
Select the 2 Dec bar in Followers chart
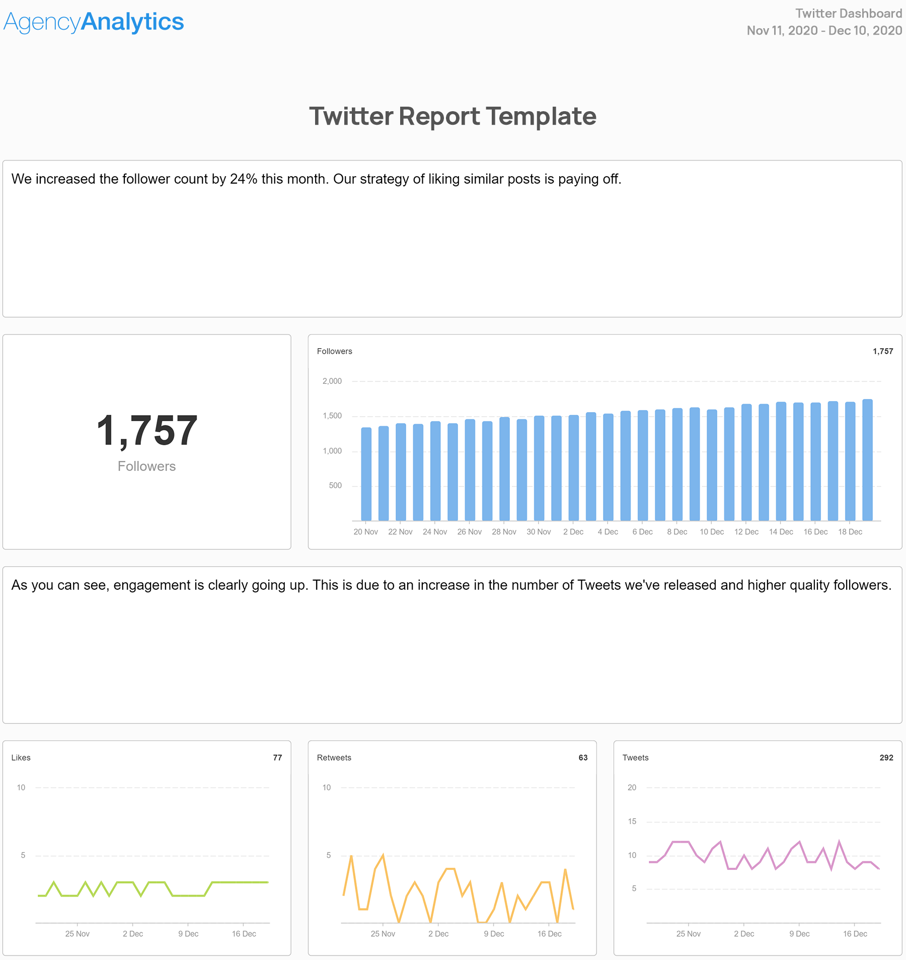pyautogui.click(x=573, y=468)
